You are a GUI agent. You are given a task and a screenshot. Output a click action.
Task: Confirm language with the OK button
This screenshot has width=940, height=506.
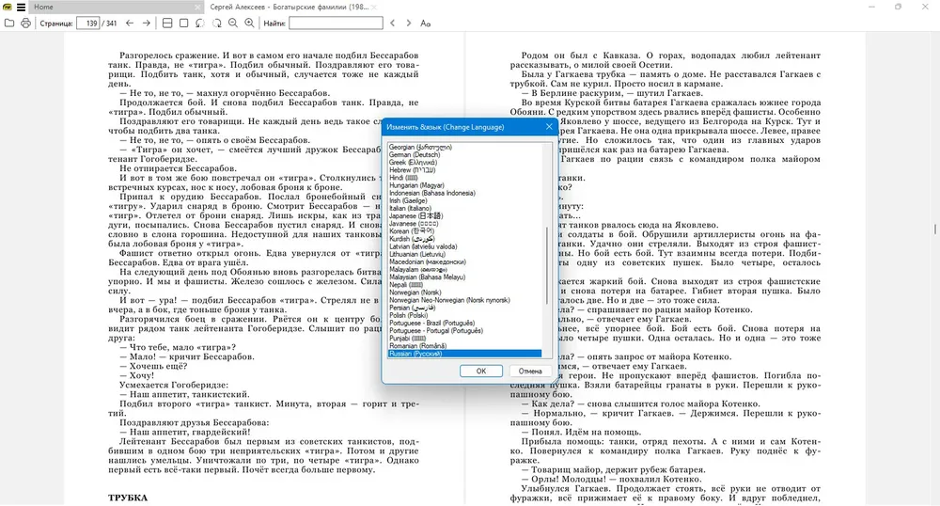[x=480, y=372]
